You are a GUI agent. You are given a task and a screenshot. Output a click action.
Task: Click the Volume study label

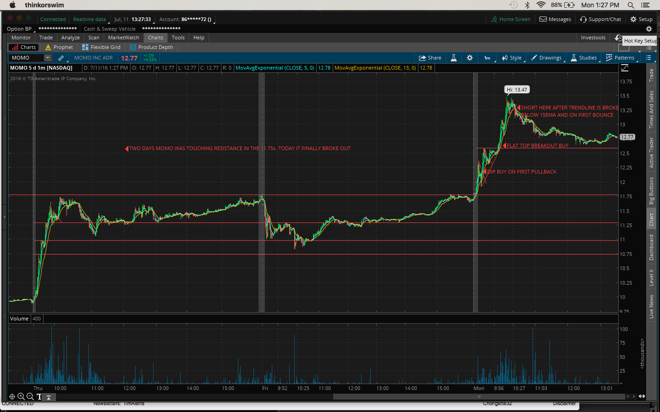[19, 319]
